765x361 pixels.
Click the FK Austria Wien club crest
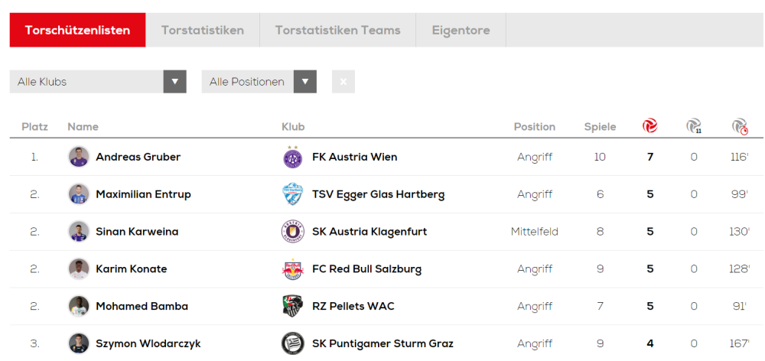[x=292, y=157]
